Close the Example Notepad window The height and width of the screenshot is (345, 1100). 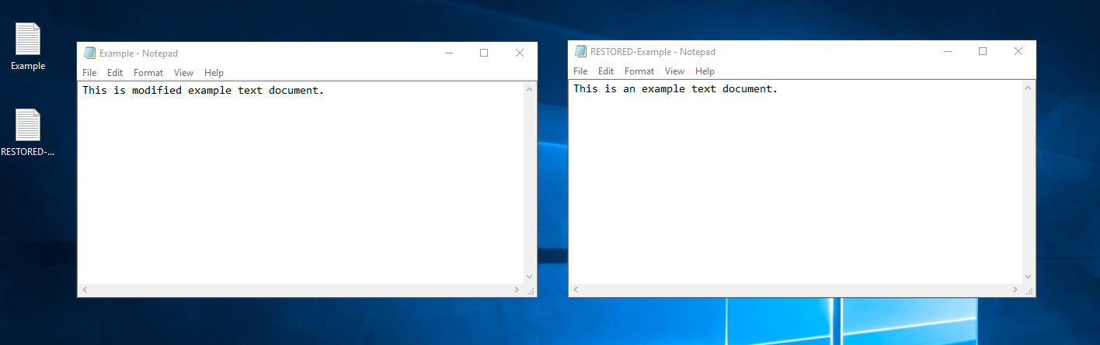click(x=520, y=53)
